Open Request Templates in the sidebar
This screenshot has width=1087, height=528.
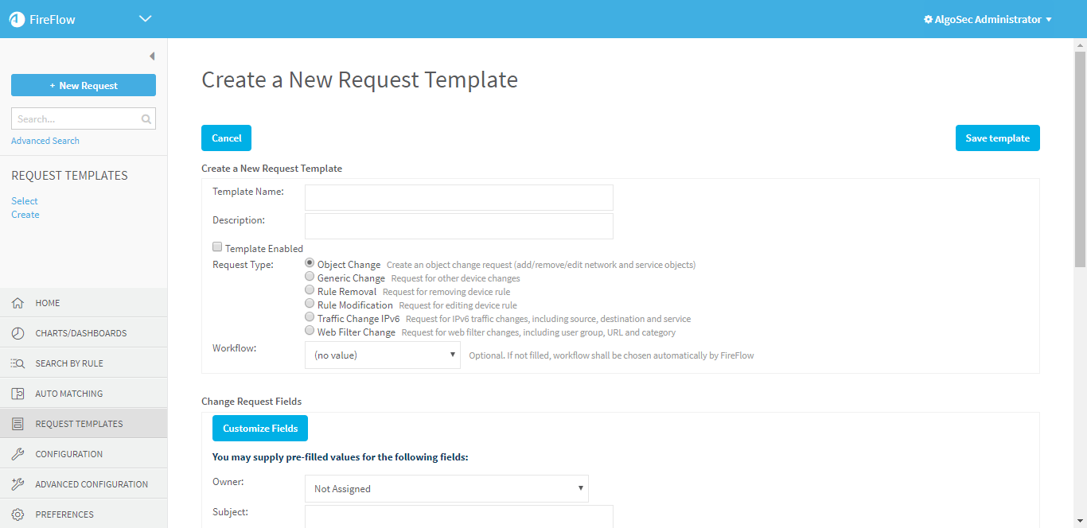click(79, 424)
